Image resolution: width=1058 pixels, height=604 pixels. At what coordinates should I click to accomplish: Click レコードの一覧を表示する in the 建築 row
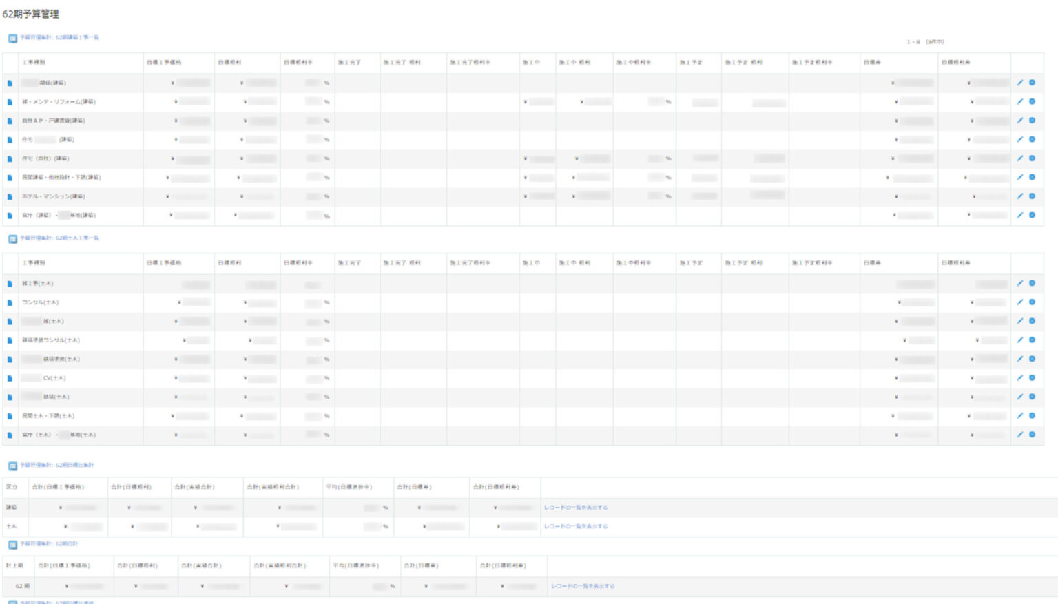576,508
